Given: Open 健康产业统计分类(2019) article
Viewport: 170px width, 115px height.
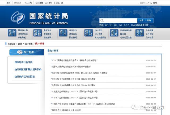Looking at the screenshot, I should pos(75,92).
